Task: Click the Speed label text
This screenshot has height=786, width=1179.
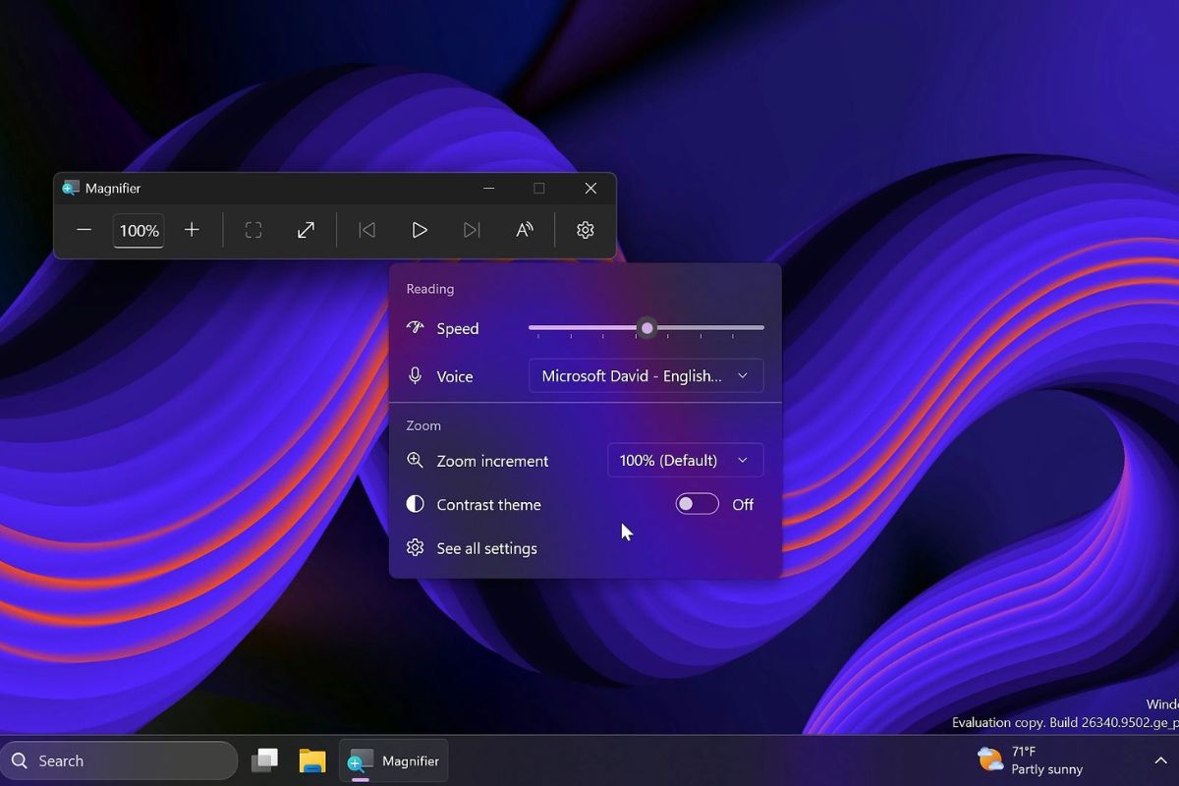Action: [458, 329]
